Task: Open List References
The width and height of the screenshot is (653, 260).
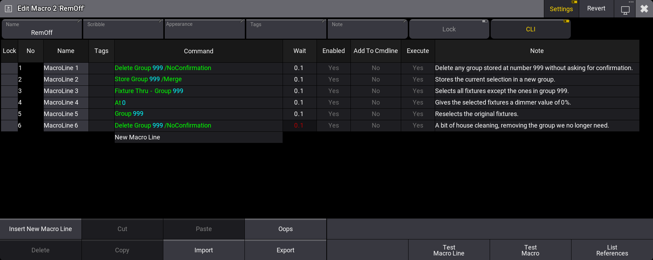Action: [612, 250]
